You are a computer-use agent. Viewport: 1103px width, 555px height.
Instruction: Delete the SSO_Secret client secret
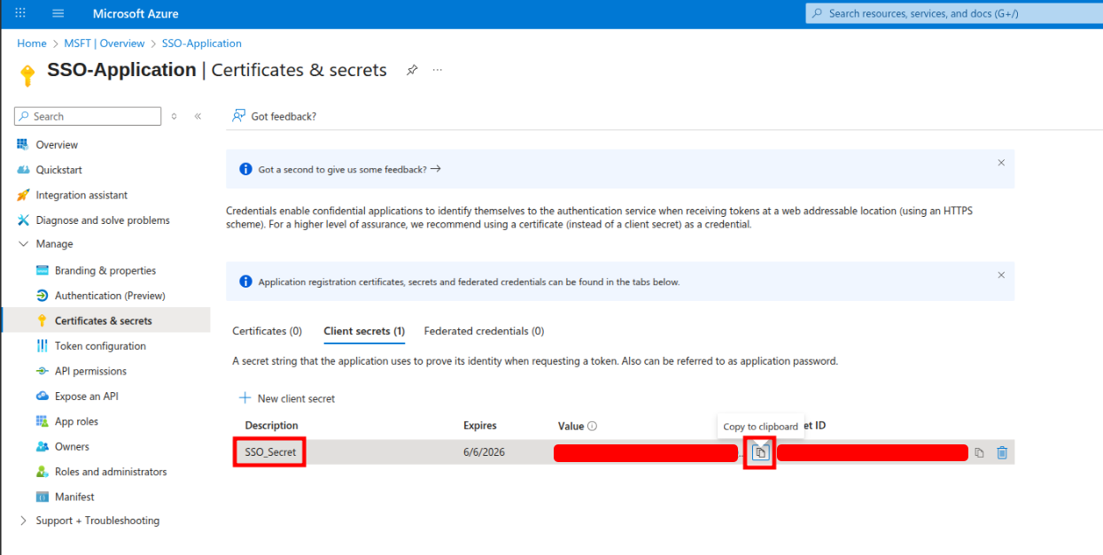click(1002, 452)
